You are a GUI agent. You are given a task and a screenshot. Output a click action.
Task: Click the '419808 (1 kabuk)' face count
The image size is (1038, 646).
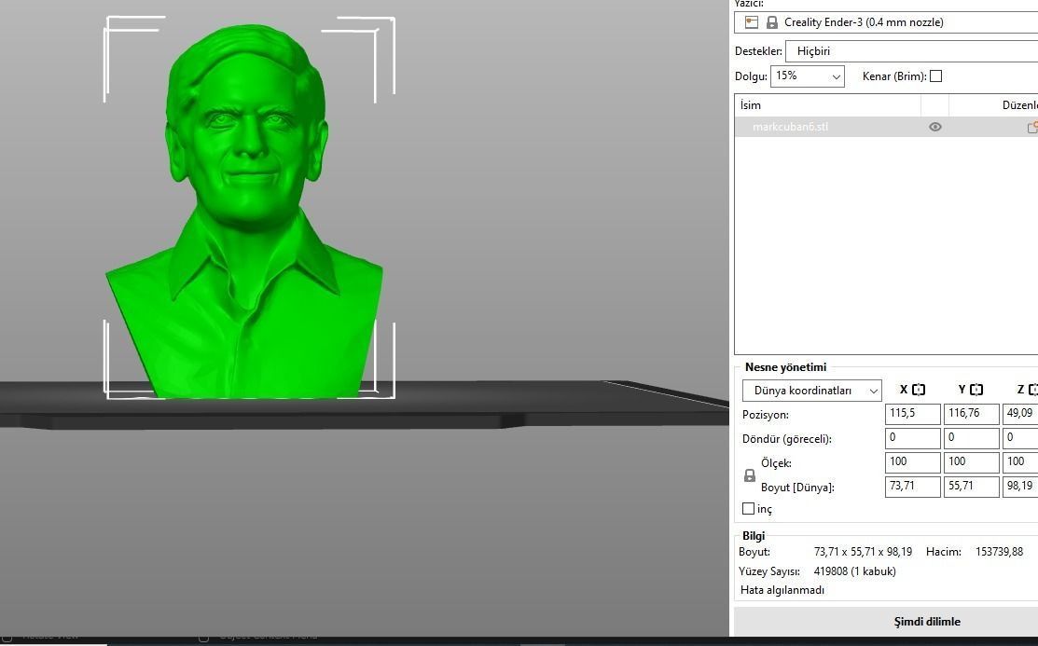tap(854, 571)
